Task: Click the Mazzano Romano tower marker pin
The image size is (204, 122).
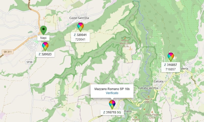Action: pyautogui.click(x=112, y=105)
